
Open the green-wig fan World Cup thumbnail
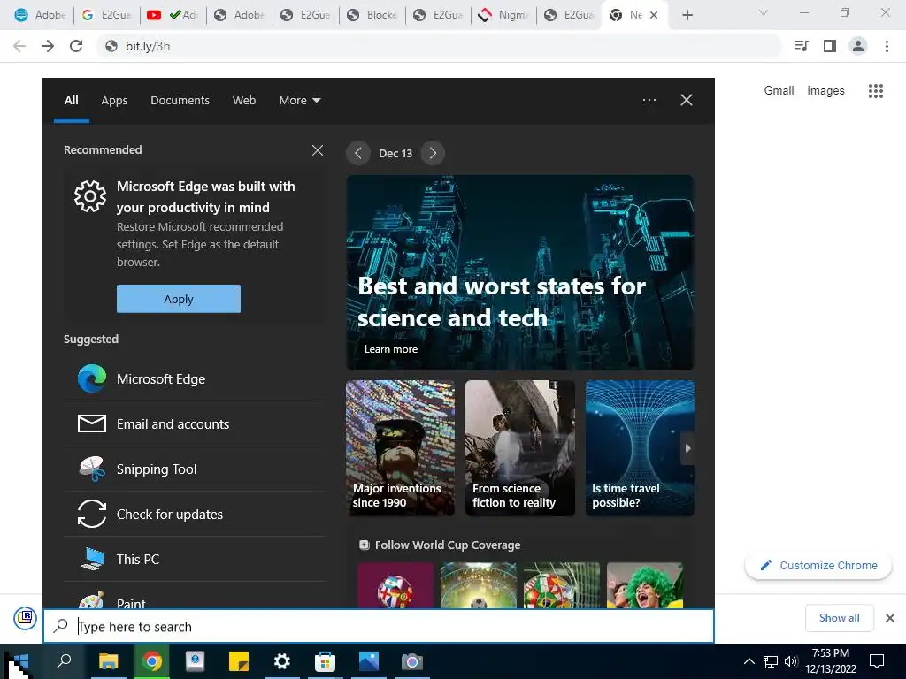[645, 585]
